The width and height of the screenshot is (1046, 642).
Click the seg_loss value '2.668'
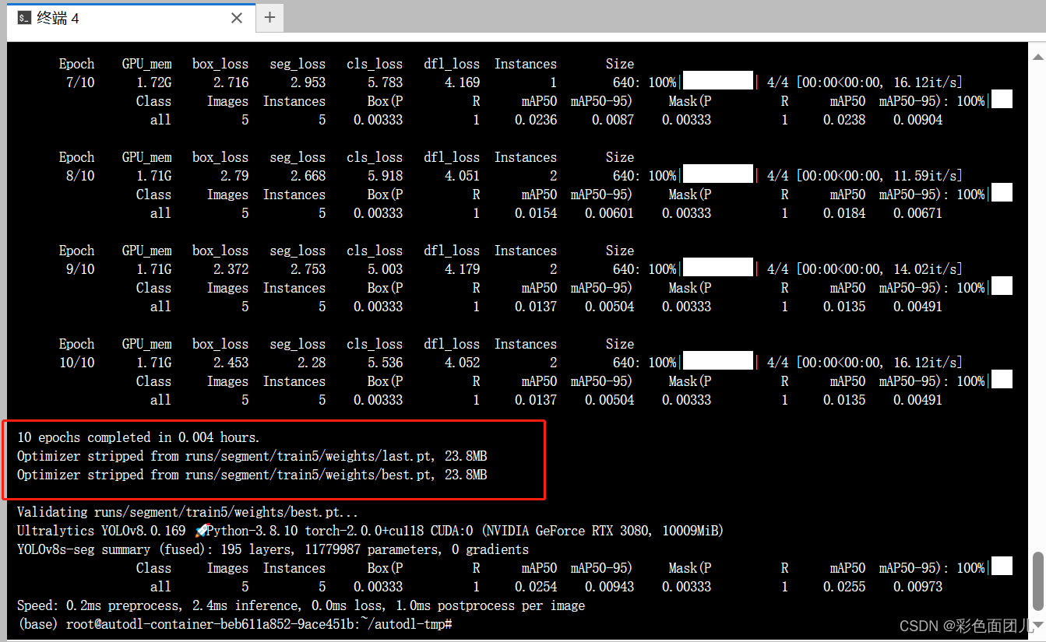[x=308, y=176]
